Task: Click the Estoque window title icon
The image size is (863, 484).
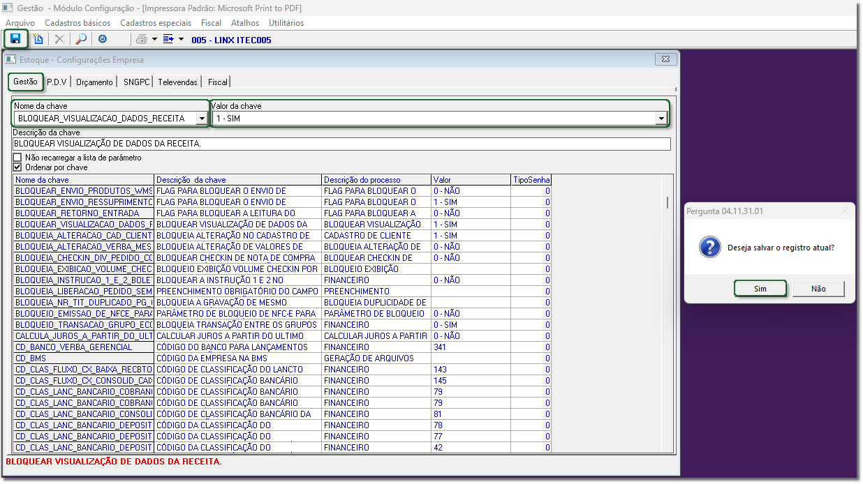Action: click(x=11, y=59)
